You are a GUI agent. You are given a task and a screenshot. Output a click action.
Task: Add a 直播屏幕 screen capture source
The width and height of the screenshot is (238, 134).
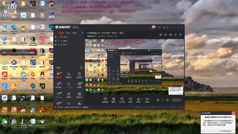click(105, 100)
